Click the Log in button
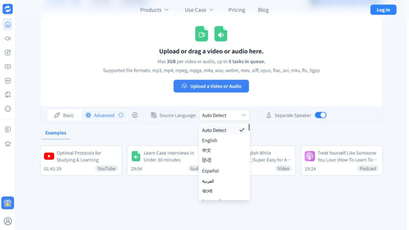Viewport: 409px width, 230px height. tap(383, 10)
